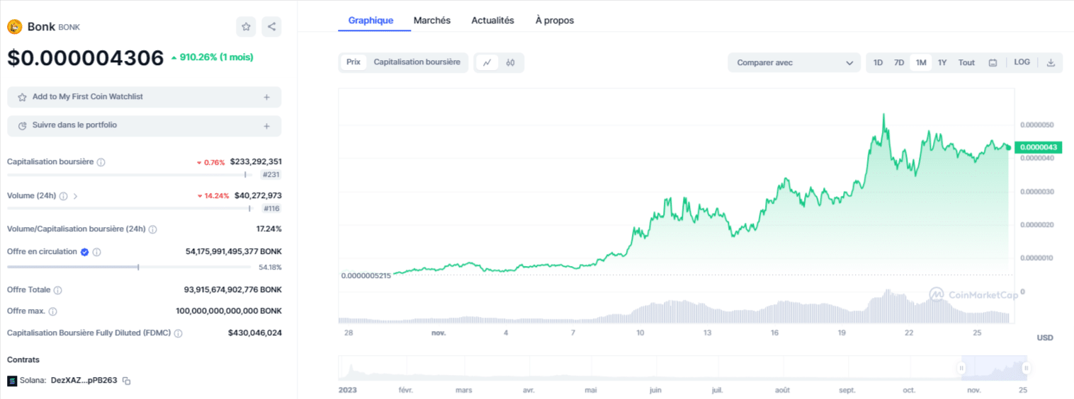1074x399 pixels.
Task: Select the Prix chart toggle
Action: pyautogui.click(x=353, y=62)
